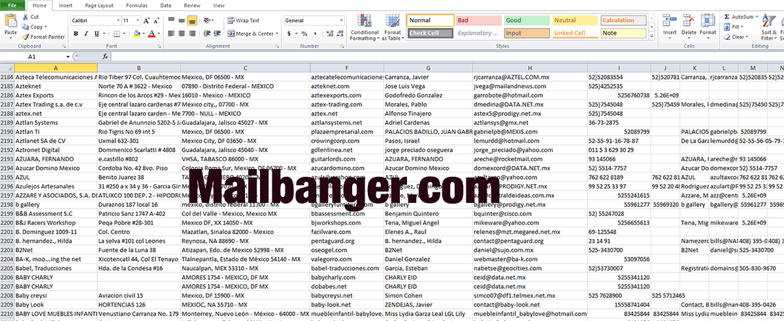Viewport: 784px width, 321px height.
Task: Switch to the Review tab
Action: (192, 5)
